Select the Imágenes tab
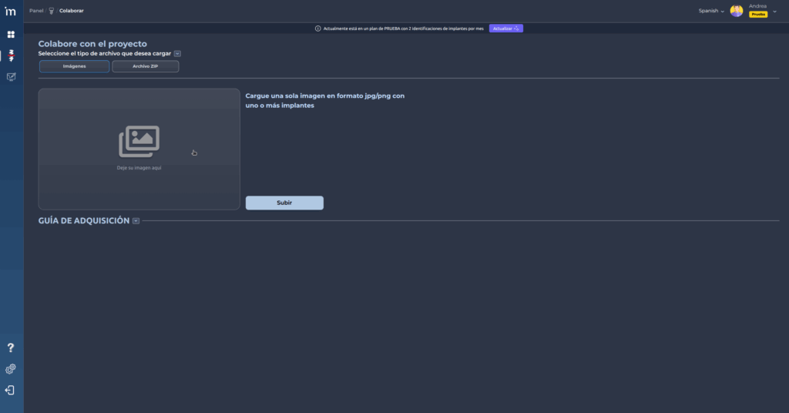Screen dimensions: 789x413 [x=74, y=66]
